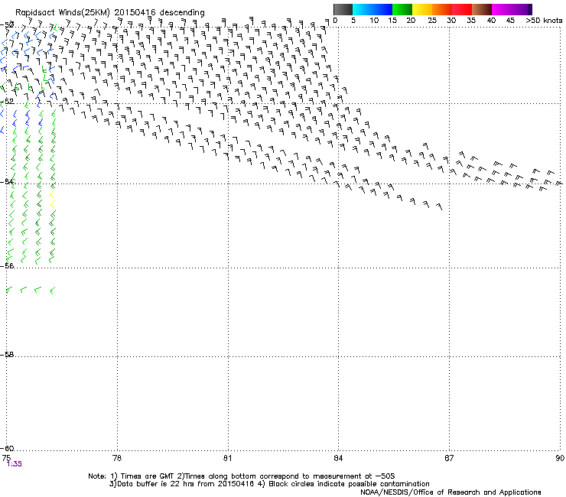Click the lower yellow wind barb
This screenshot has height=497, width=566.
pyautogui.click(x=52, y=205)
